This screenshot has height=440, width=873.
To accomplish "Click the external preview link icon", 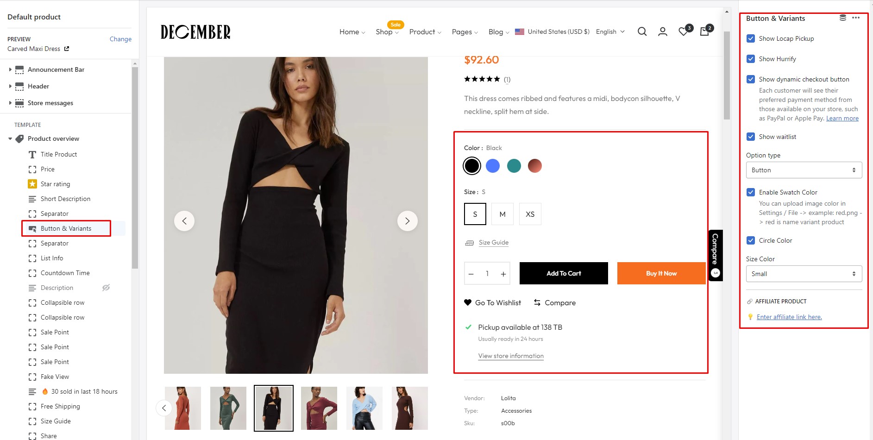I will [x=67, y=49].
